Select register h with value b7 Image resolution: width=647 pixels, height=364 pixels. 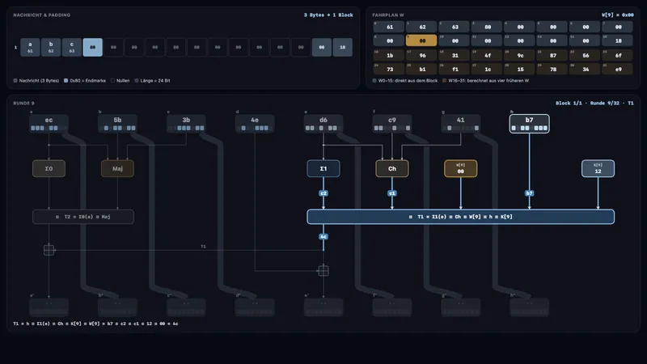530,124
